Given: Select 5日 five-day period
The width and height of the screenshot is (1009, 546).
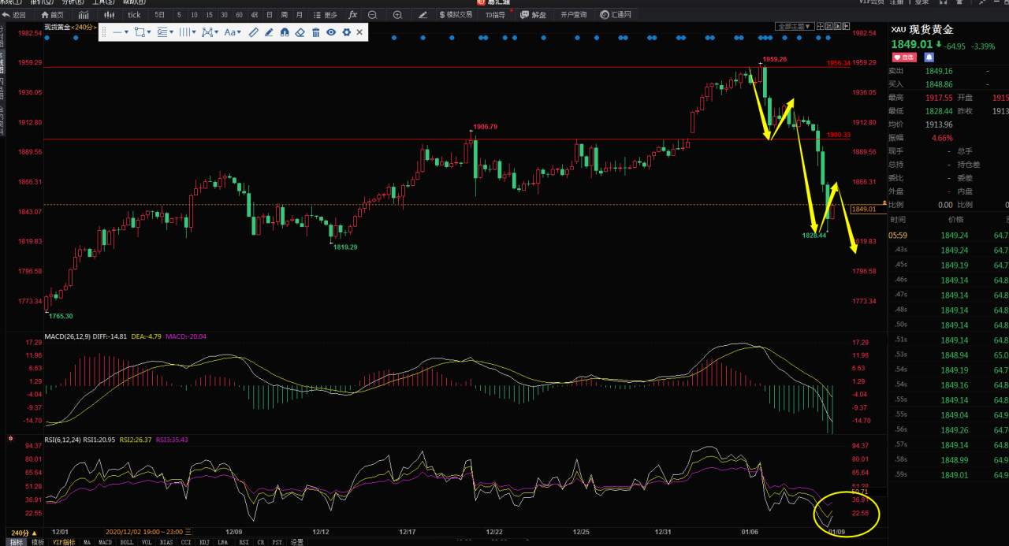Looking at the screenshot, I should 160,15.
